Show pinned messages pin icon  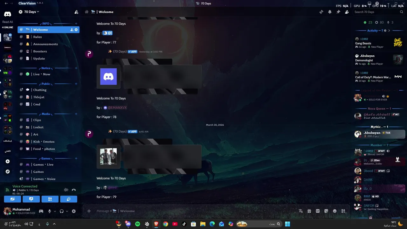338,12
